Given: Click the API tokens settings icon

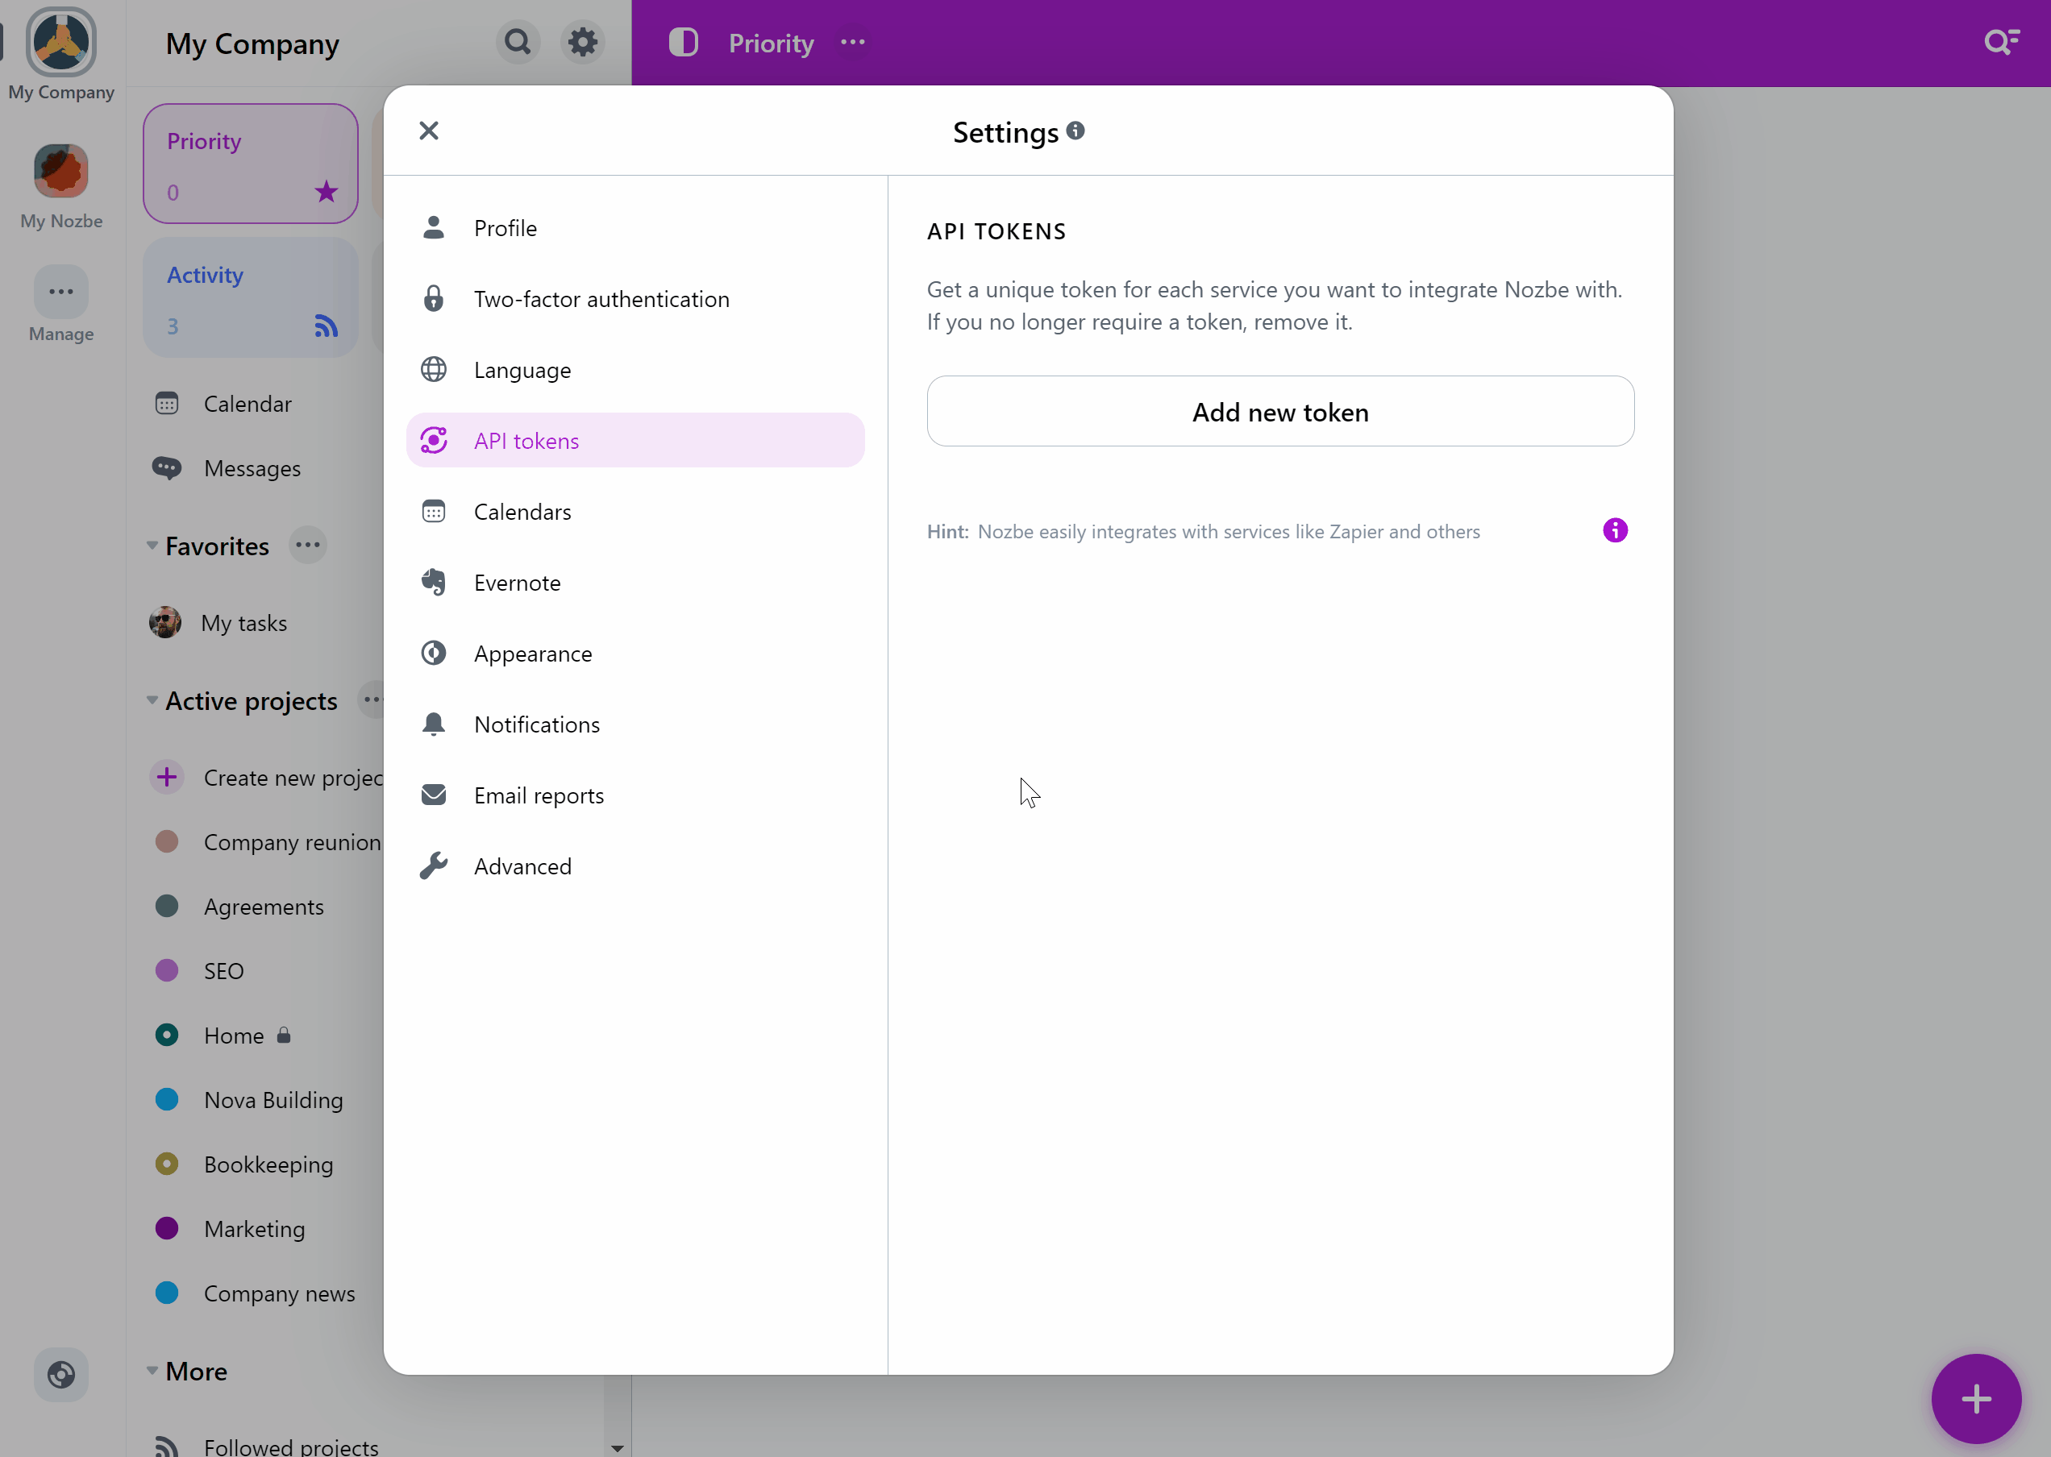Looking at the screenshot, I should pos(434,440).
